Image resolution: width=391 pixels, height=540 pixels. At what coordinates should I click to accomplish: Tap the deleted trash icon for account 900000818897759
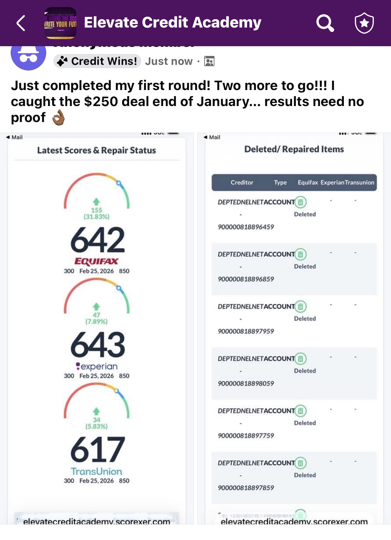click(300, 411)
